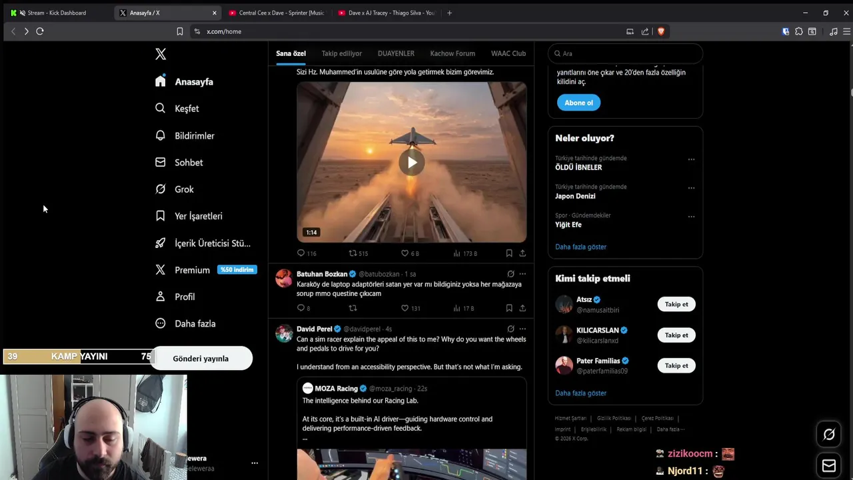Follow Pater Familias with Takip et
The width and height of the screenshot is (853, 480).
(x=676, y=365)
